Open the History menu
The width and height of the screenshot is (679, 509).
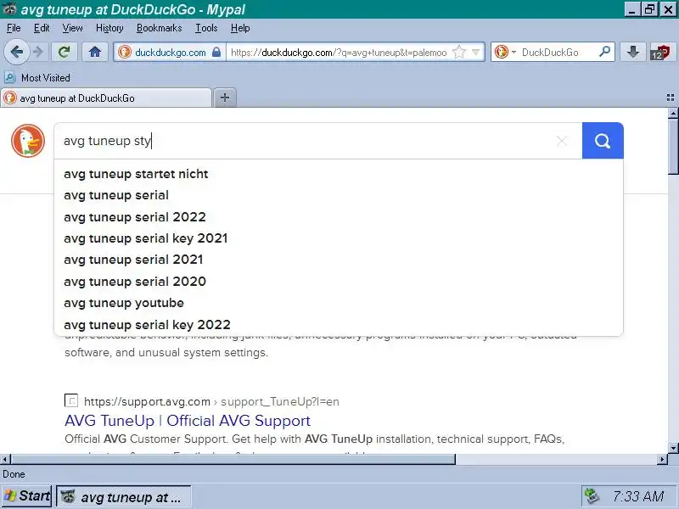tap(109, 28)
